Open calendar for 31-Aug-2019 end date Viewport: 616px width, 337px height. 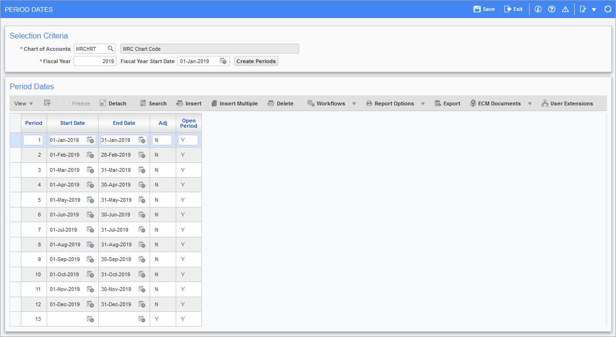click(142, 244)
